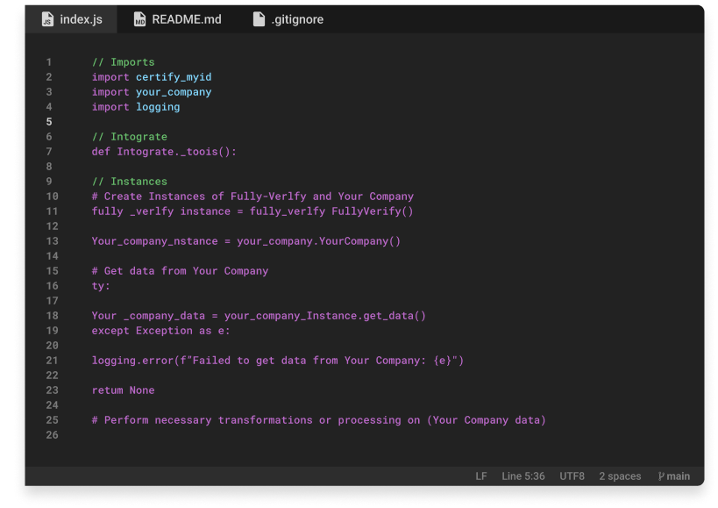The width and height of the screenshot is (718, 508).
Task: Open the UTF8 encoding selector
Action: click(572, 476)
